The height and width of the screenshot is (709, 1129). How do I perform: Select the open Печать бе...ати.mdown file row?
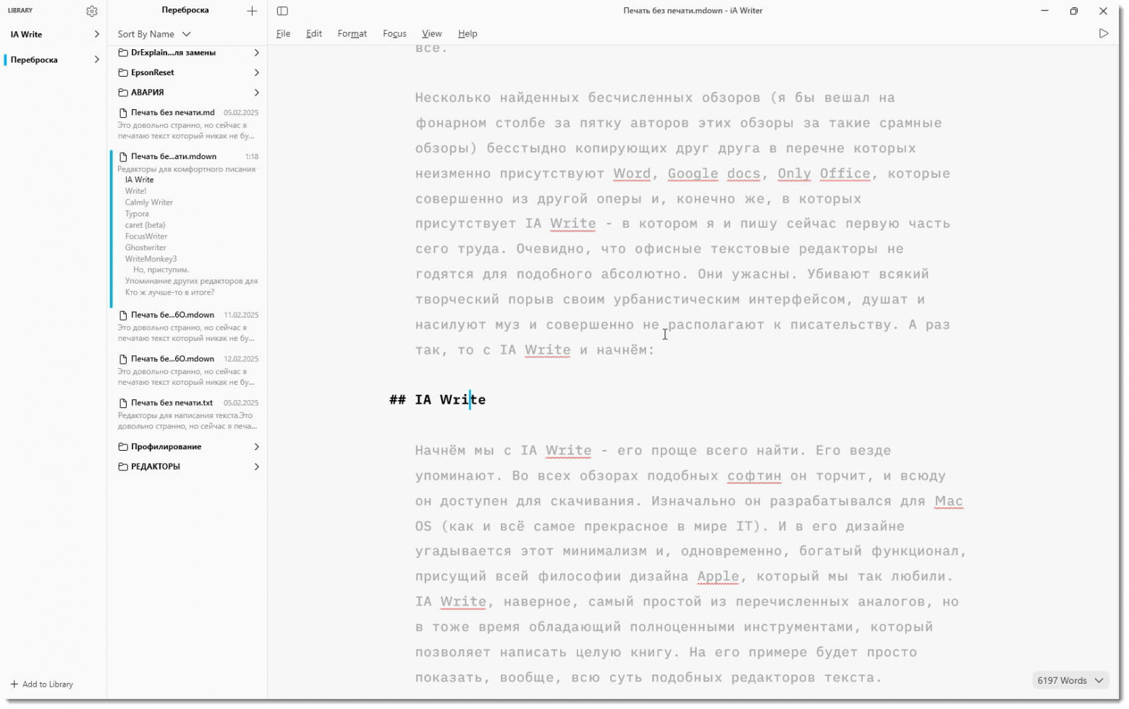coord(188,156)
